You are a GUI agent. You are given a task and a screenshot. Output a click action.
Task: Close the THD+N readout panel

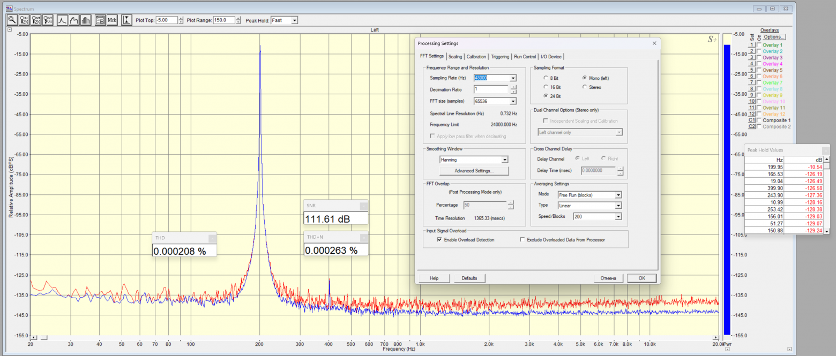tap(363, 237)
